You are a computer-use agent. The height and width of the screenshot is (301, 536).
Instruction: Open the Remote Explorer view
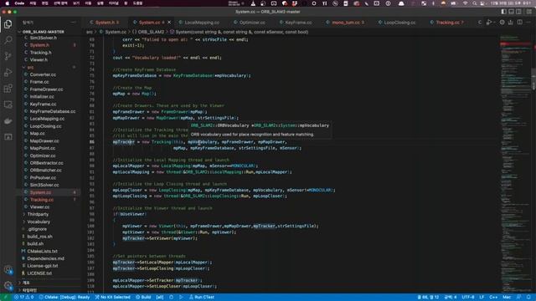click(x=8, y=105)
